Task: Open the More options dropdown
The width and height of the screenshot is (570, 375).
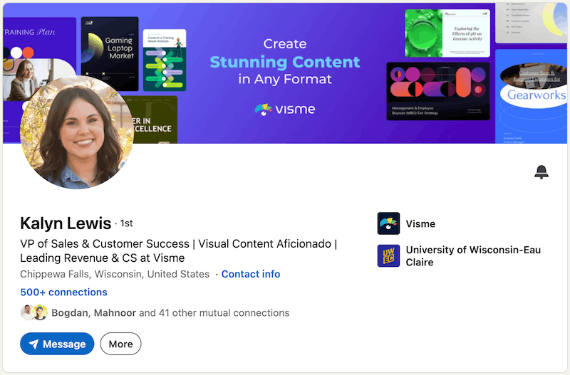Action: (120, 344)
